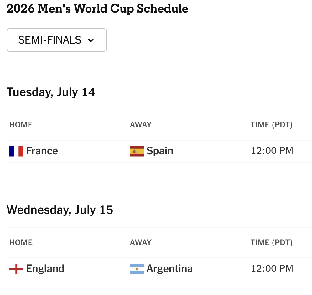Click the chevron arrow beside SEMI-FINALS
This screenshot has width=312, height=295.
(91, 40)
